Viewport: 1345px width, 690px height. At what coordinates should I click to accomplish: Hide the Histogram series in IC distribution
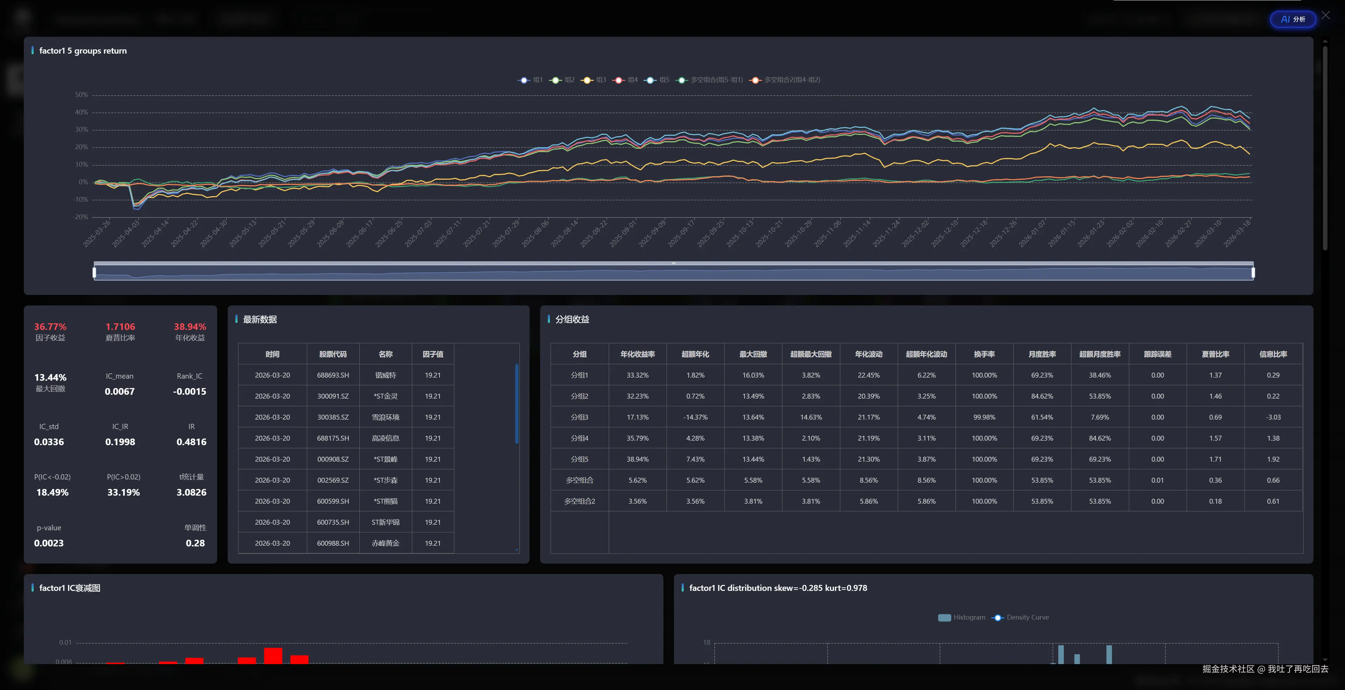tap(945, 617)
